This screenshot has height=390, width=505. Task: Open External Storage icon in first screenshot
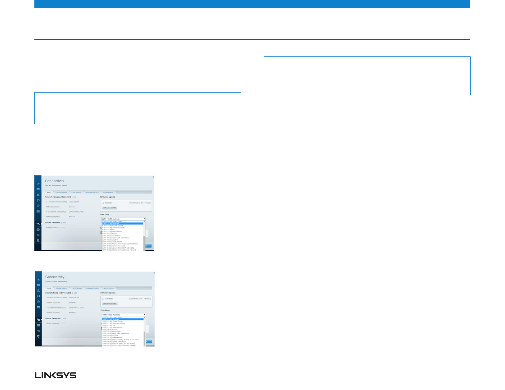pos(38,211)
